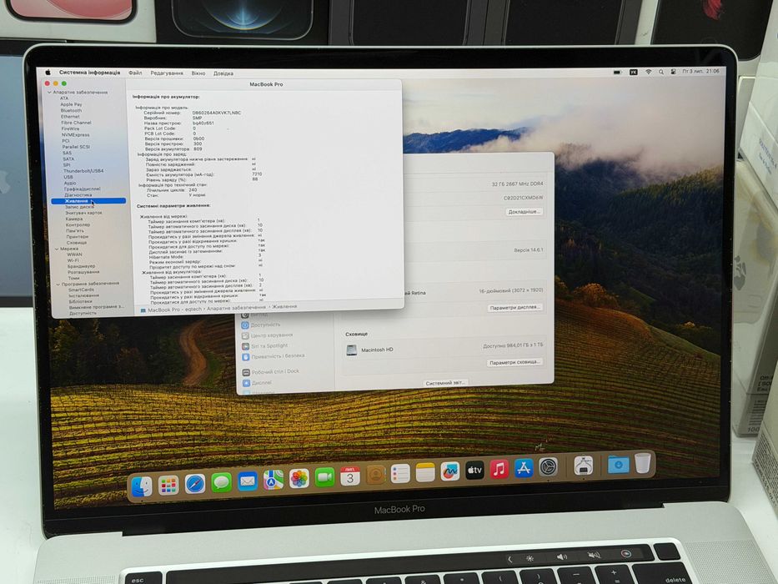This screenshot has width=778, height=584.
Task: Open Reminders app in the Dock
Action: (x=400, y=474)
